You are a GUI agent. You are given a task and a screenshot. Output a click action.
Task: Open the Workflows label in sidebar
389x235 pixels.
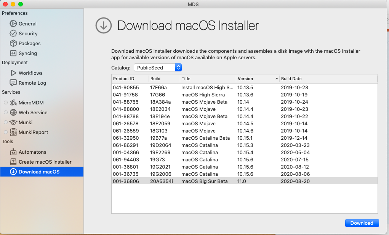[x=30, y=73]
